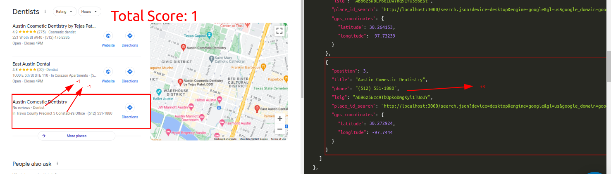
Task: Click the Saint Mary Catholic Cathedral map marker
Action: tap(212, 59)
